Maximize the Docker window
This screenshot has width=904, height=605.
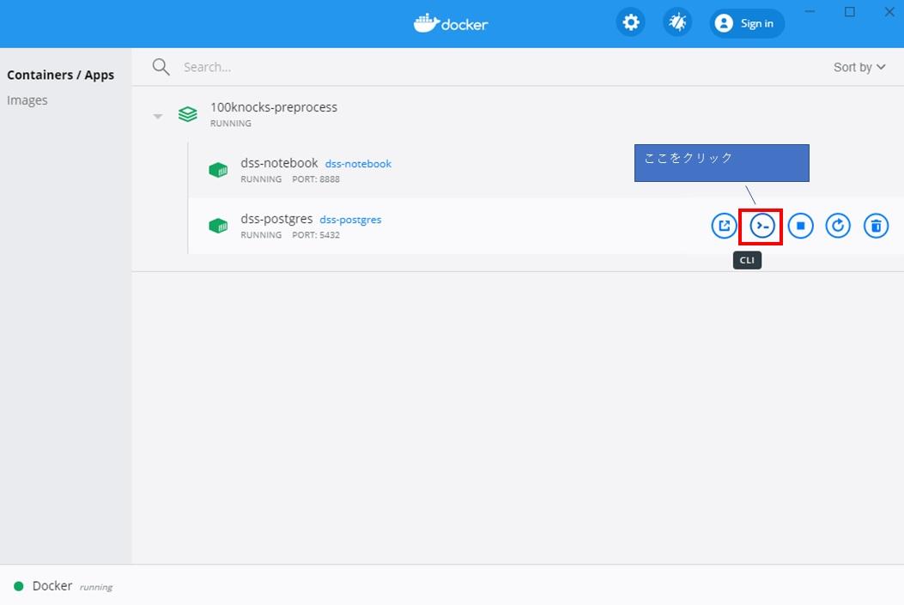pos(850,11)
